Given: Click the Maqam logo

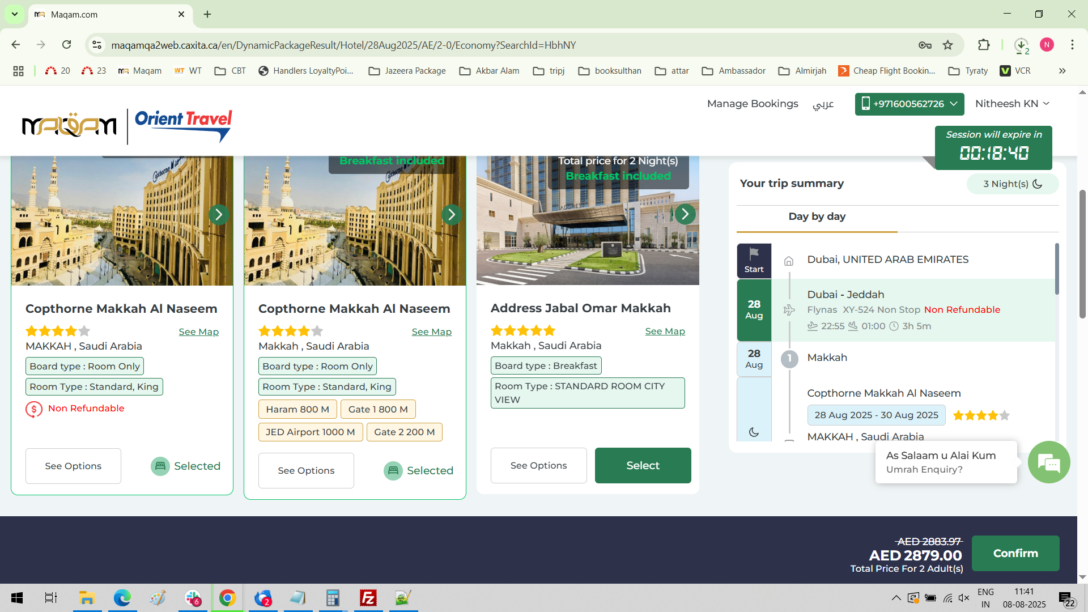Looking at the screenshot, I should click(69, 125).
